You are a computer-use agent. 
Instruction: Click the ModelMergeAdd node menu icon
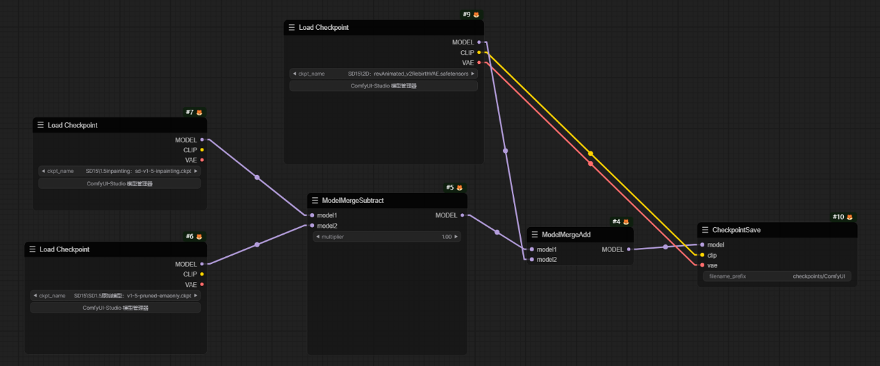click(534, 235)
